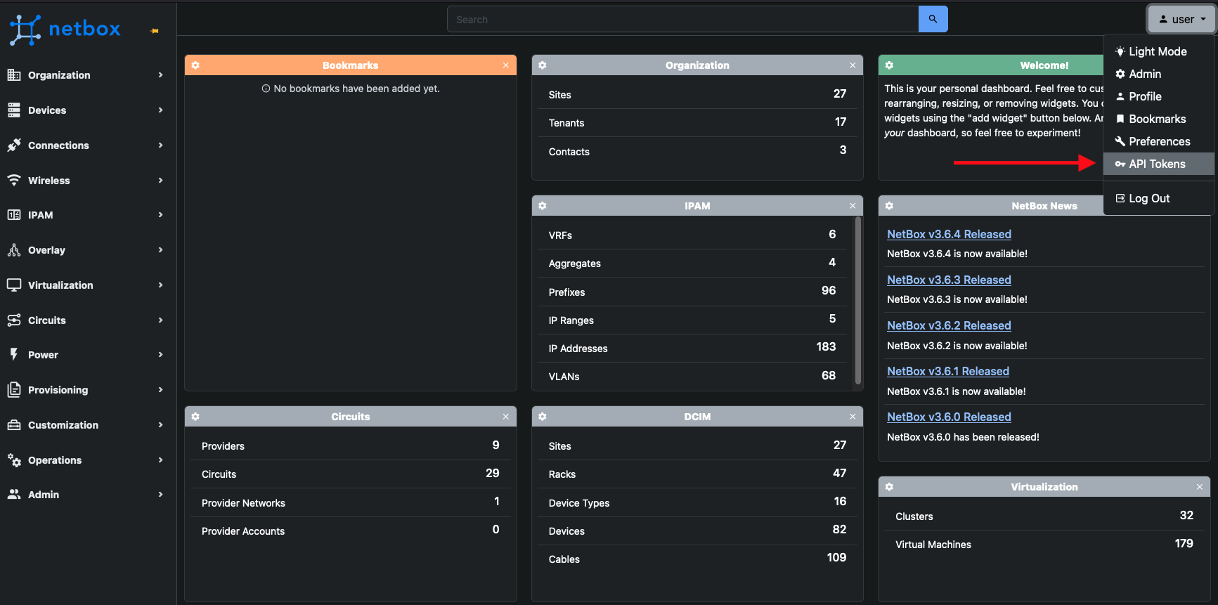Open NetBox News widget settings gear
The width and height of the screenshot is (1218, 605).
(889, 206)
